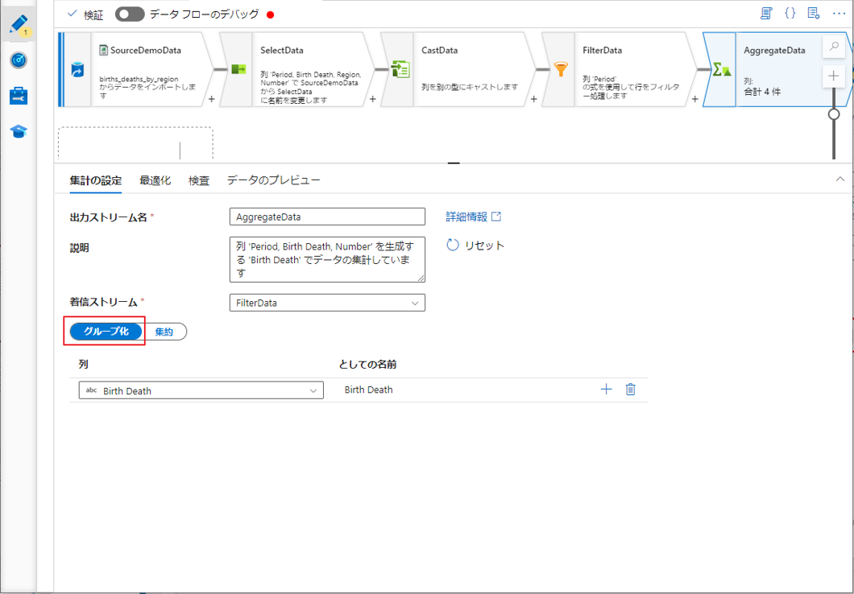Click the code braces icon in toolbar
The height and width of the screenshot is (594, 854).
tap(790, 14)
